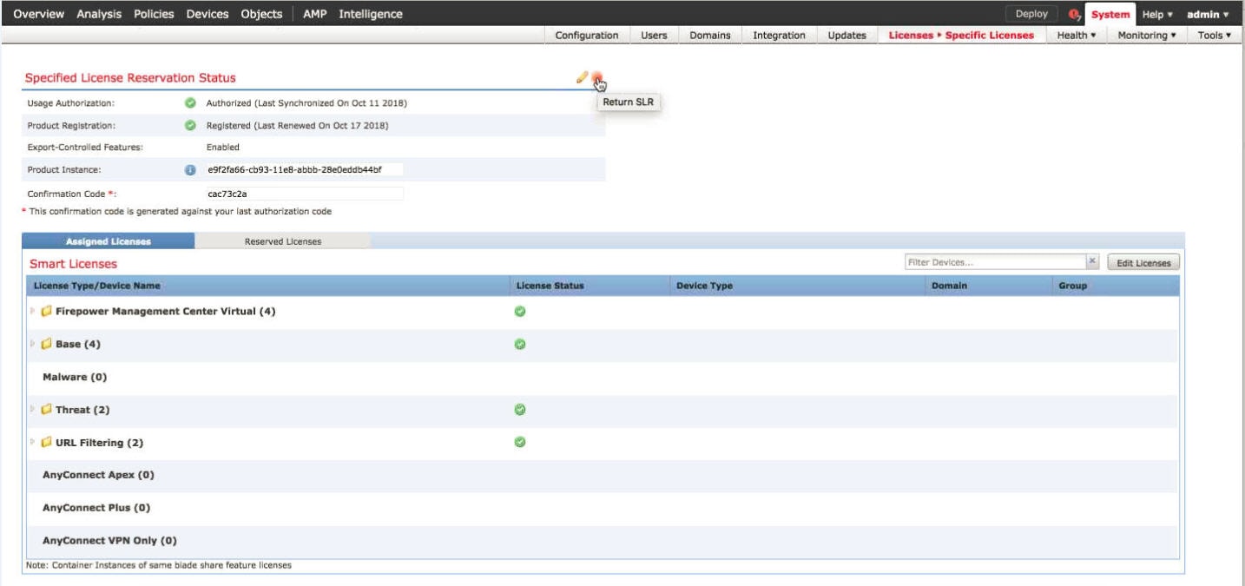Open the Help dropdown menu
Image resolution: width=1245 pixels, height=586 pixels.
pos(1157,15)
